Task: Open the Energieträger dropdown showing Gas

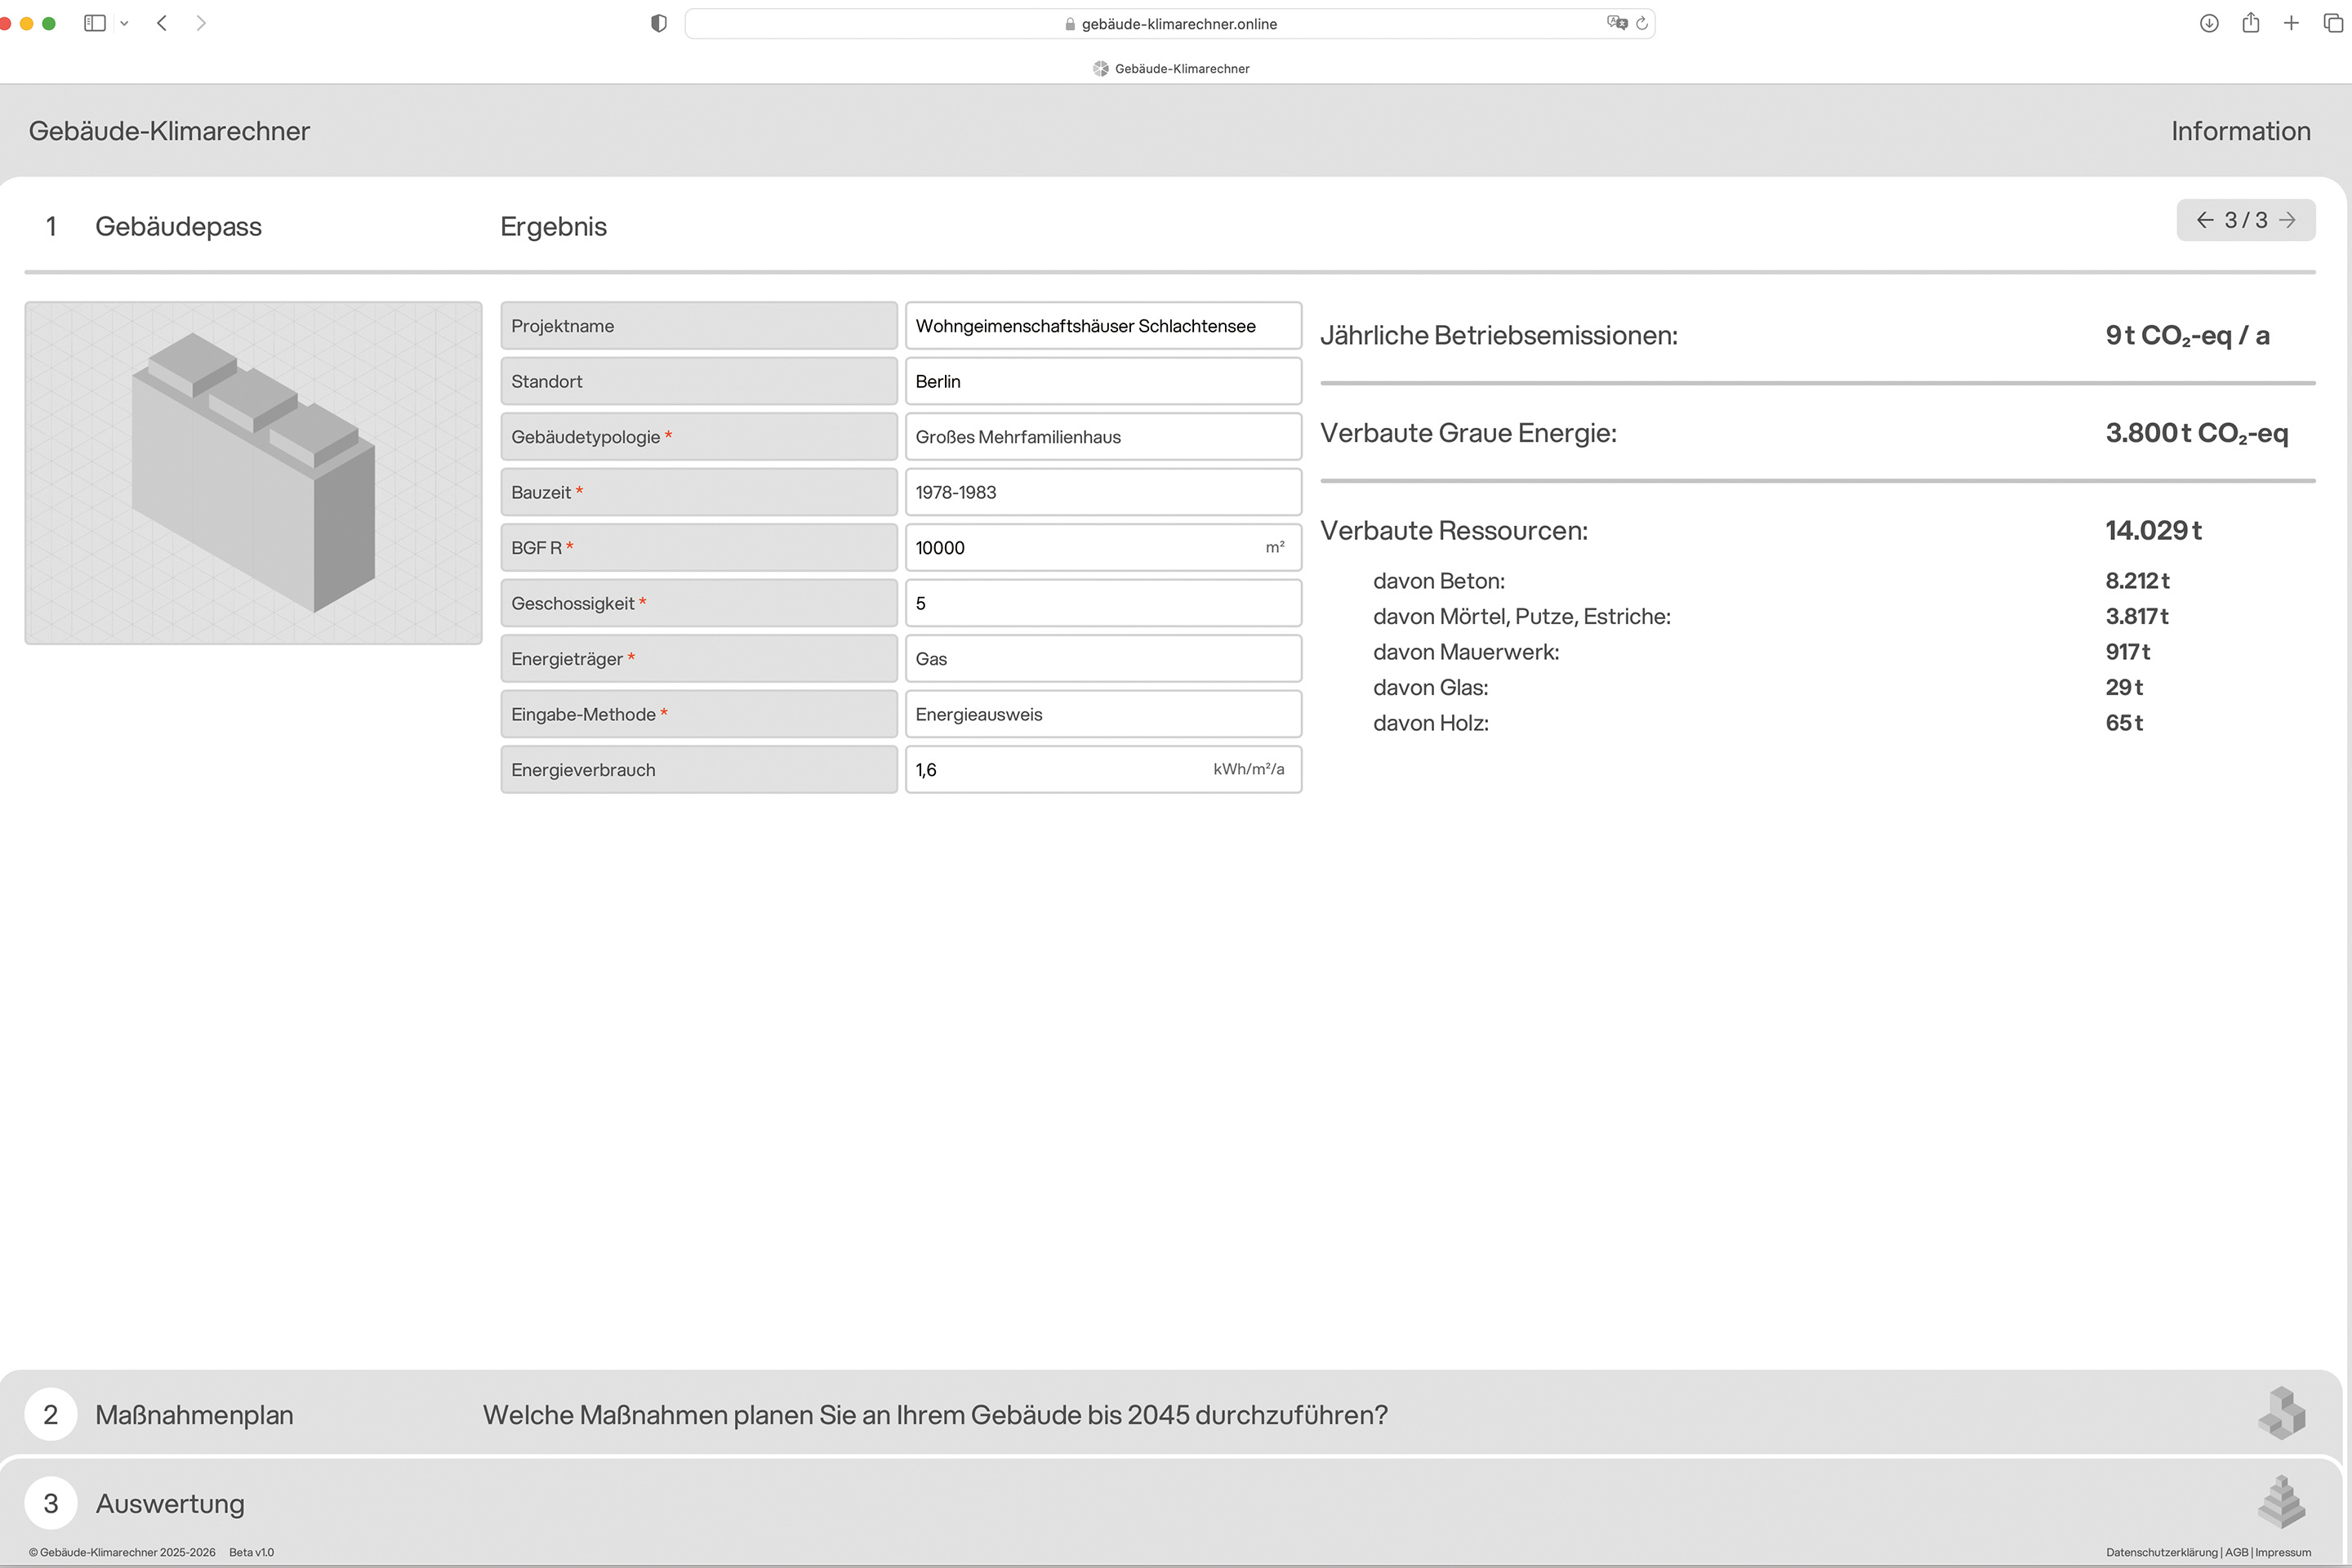Action: click(x=1103, y=659)
